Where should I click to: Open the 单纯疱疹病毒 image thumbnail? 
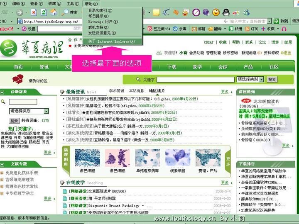click(147, 158)
